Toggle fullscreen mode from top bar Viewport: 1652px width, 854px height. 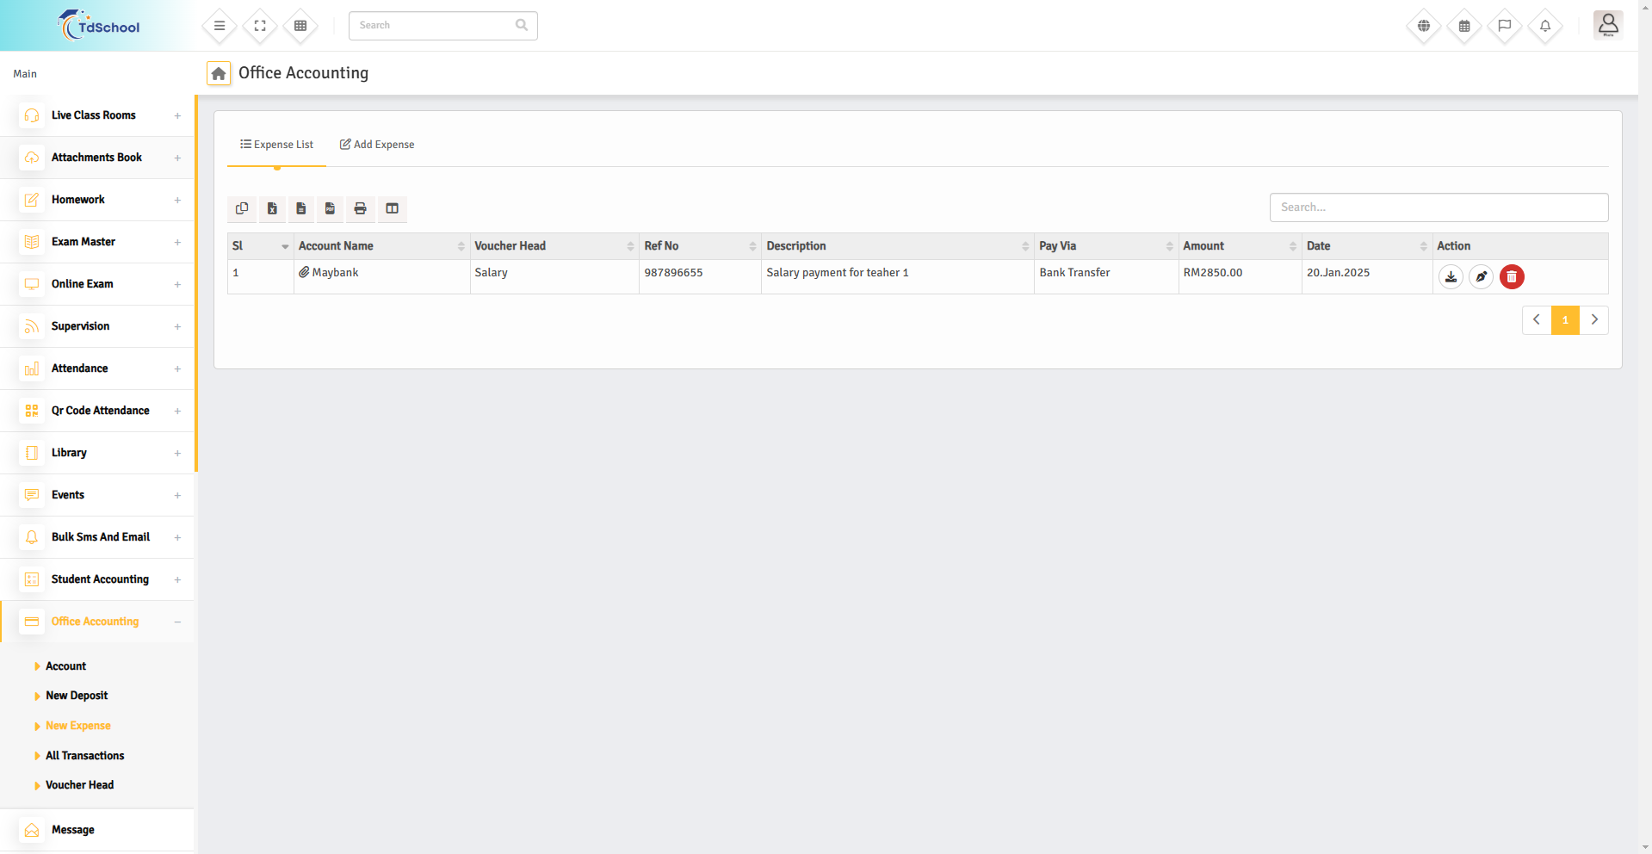260,26
